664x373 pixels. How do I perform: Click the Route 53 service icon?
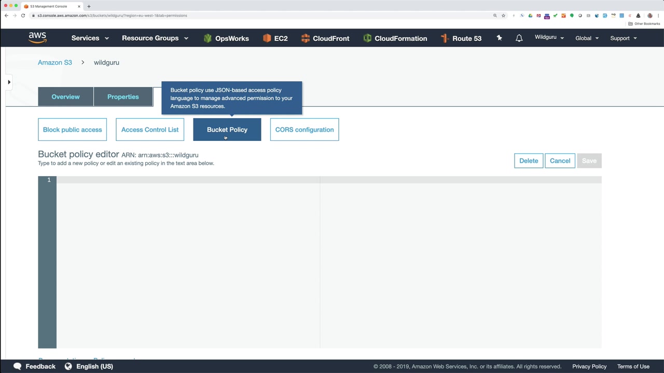[444, 38]
